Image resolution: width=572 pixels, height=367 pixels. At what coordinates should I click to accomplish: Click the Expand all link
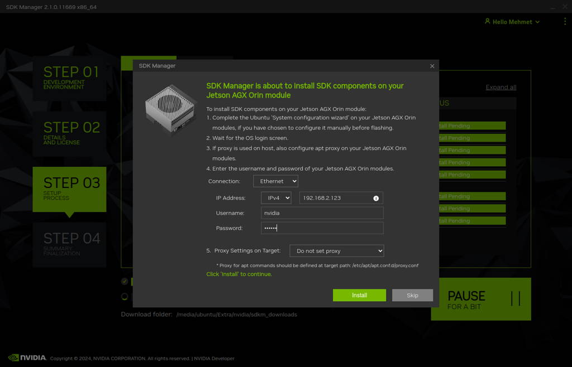point(500,87)
